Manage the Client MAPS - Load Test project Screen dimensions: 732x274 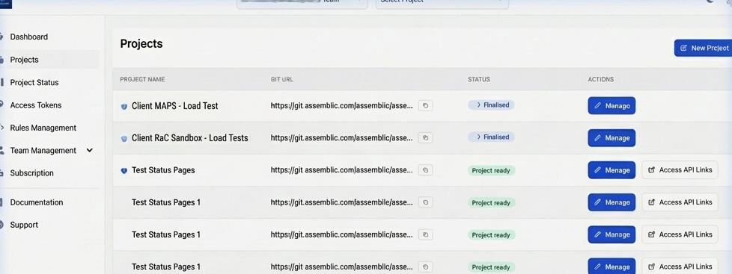pyautogui.click(x=611, y=106)
